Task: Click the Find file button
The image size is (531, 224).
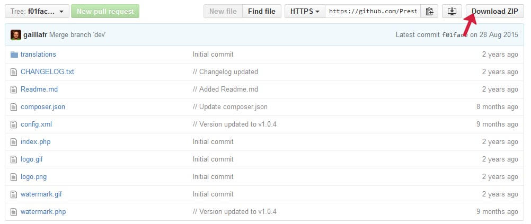Action: click(x=261, y=11)
